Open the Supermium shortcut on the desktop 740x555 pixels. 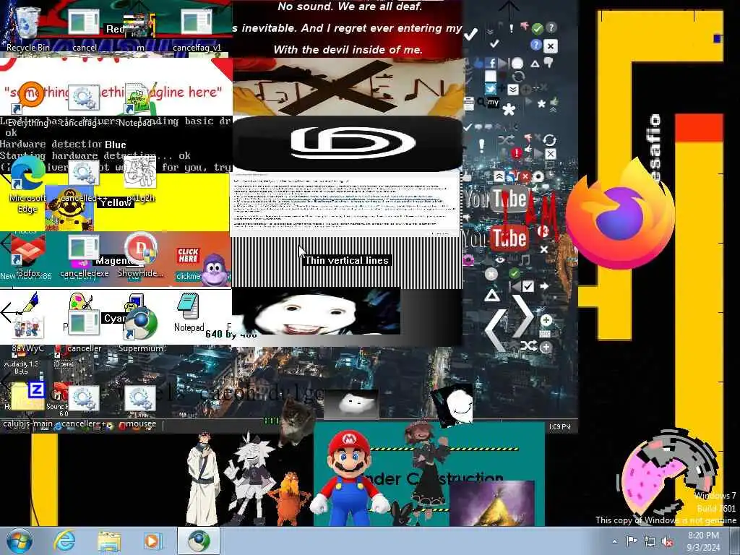(140, 330)
